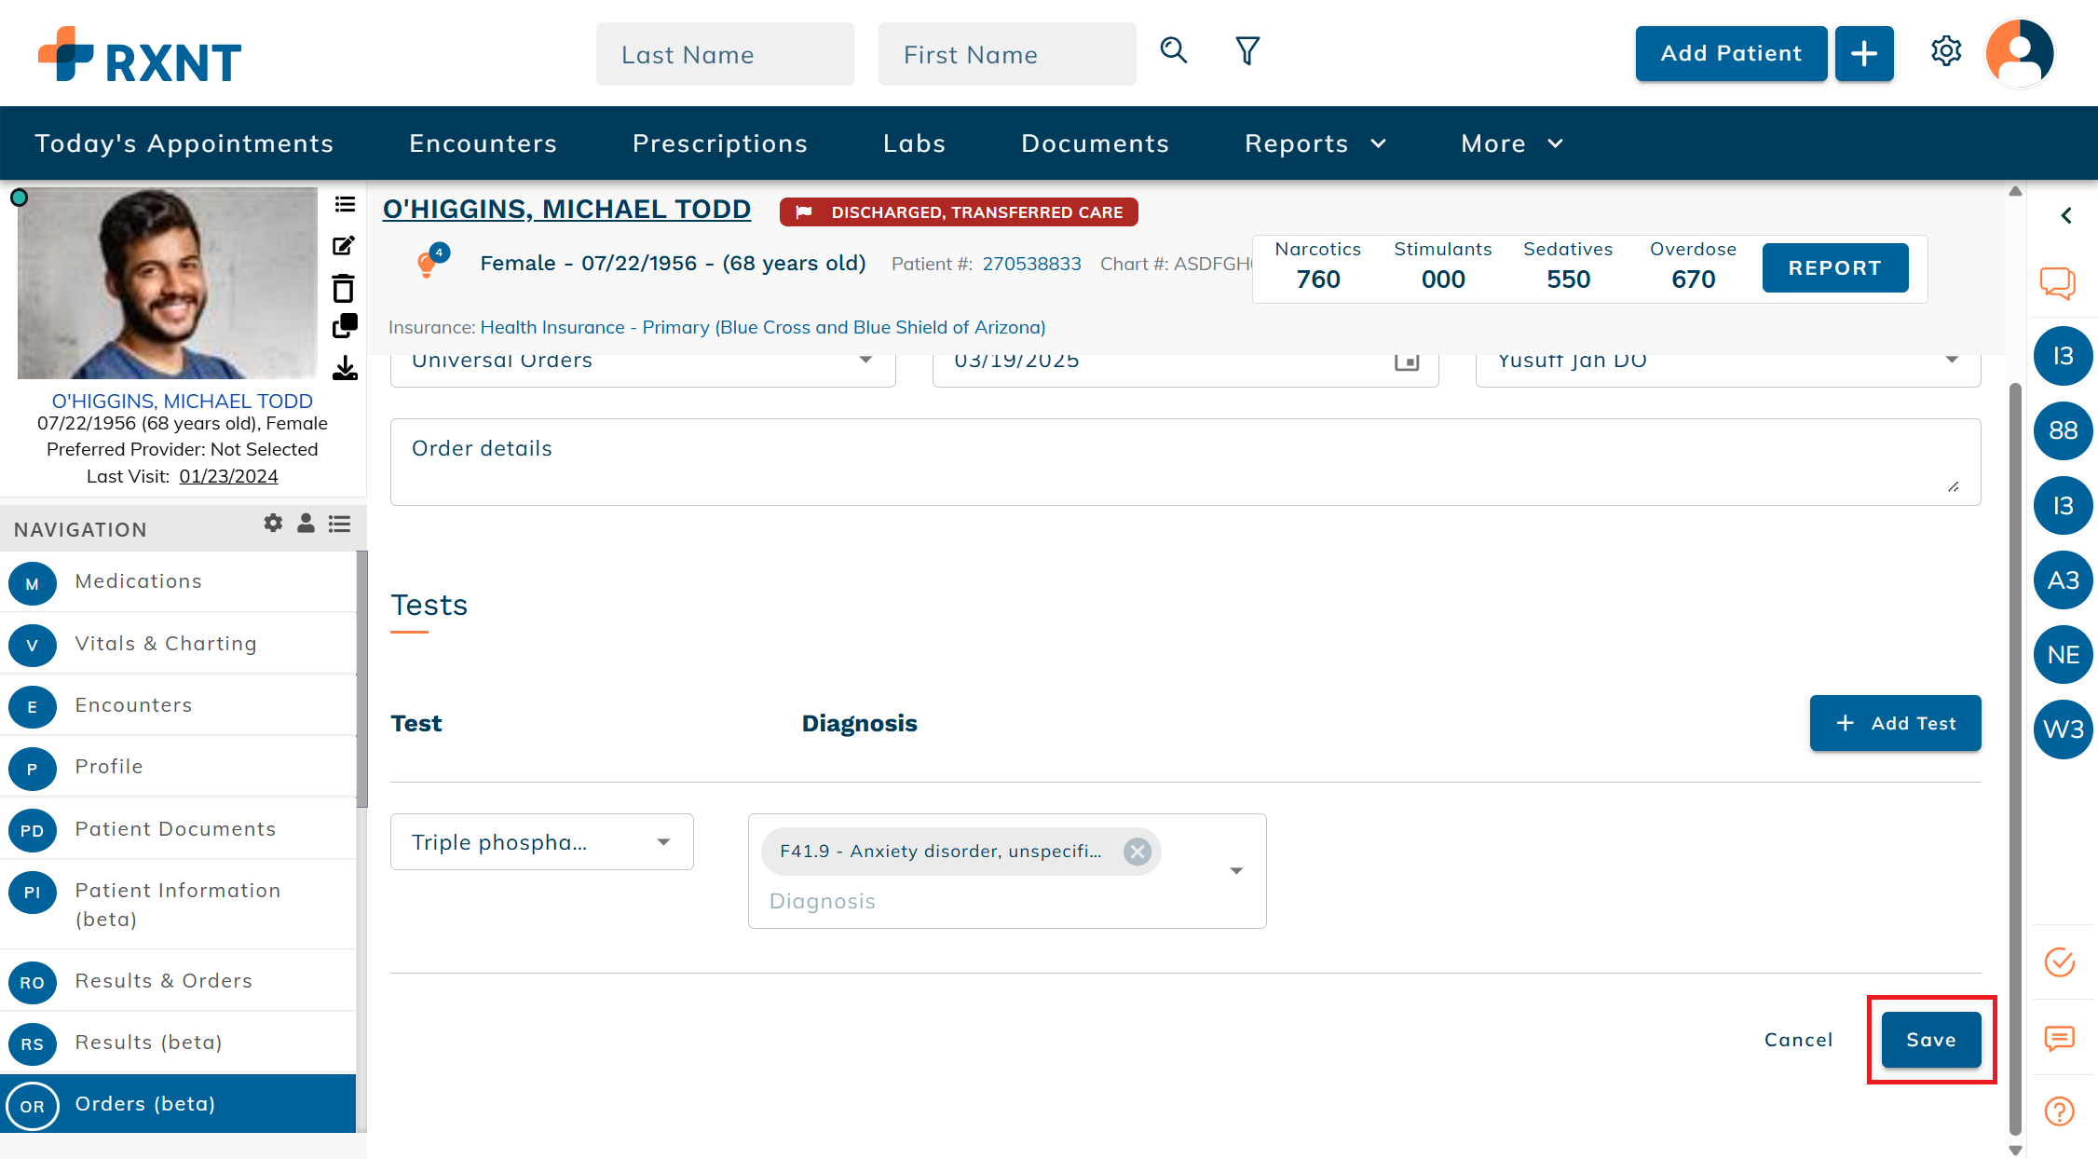Click the A3 circle in right sidebar
Image resolution: width=2098 pixels, height=1159 pixels.
click(x=2064, y=580)
